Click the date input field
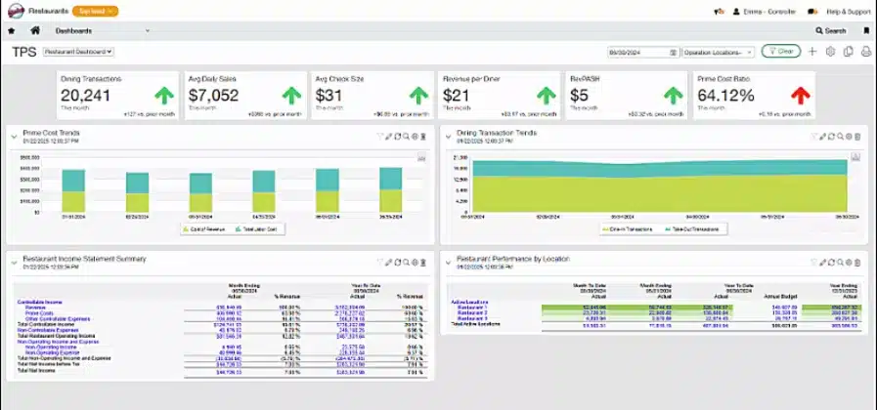This screenshot has height=410, width=877. point(637,51)
